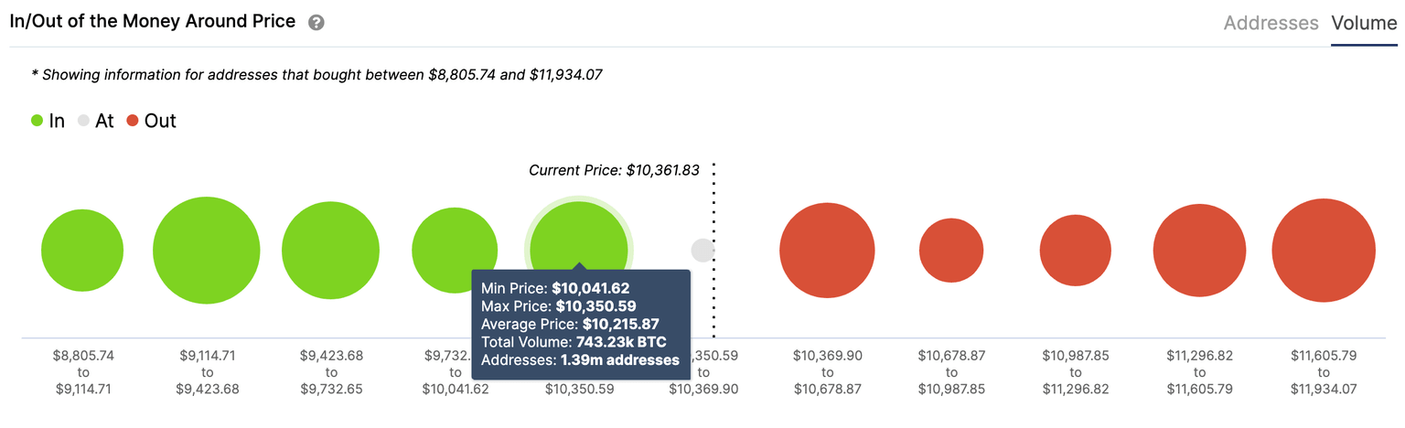Click red bubble for $11,605.79 to $11,934.07

coord(1323,250)
